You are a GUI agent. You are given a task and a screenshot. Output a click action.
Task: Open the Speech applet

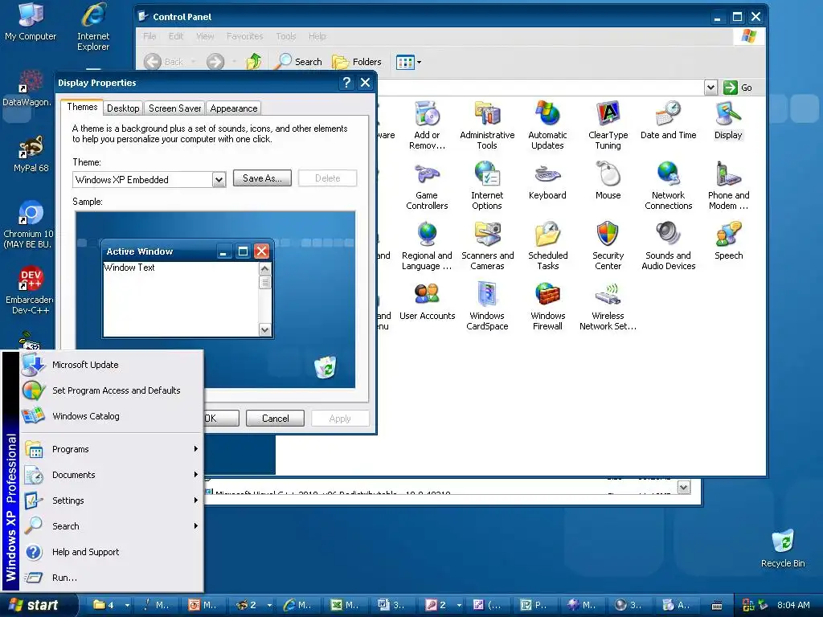[728, 241]
